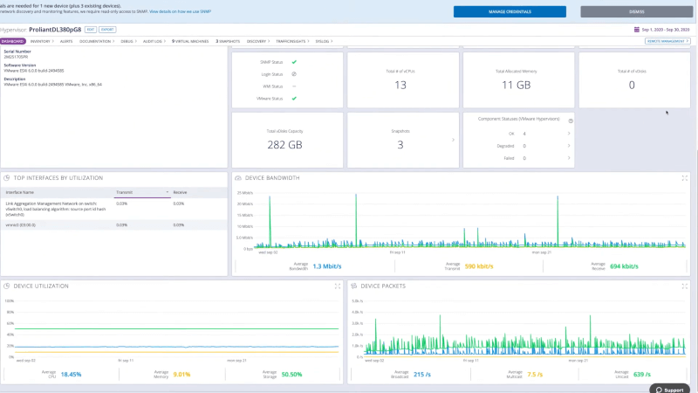Open the 'View details on how we use SNMP' link
Viewport: 698px width, 393px height.
(x=180, y=11)
